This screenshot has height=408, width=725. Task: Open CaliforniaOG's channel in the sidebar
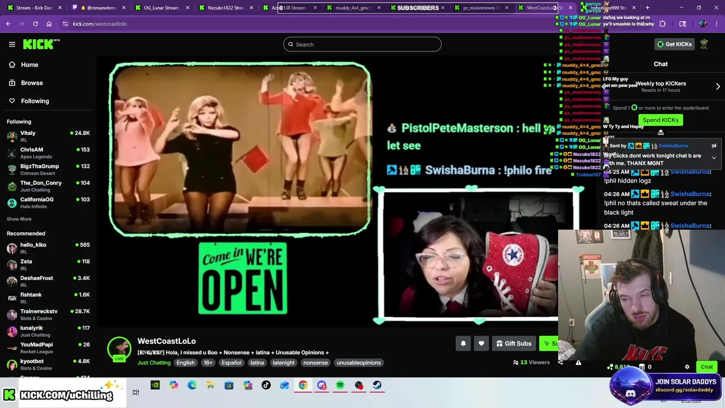(x=48, y=203)
